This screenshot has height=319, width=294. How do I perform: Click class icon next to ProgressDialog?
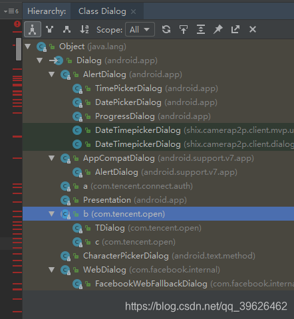pyautogui.click(x=77, y=116)
